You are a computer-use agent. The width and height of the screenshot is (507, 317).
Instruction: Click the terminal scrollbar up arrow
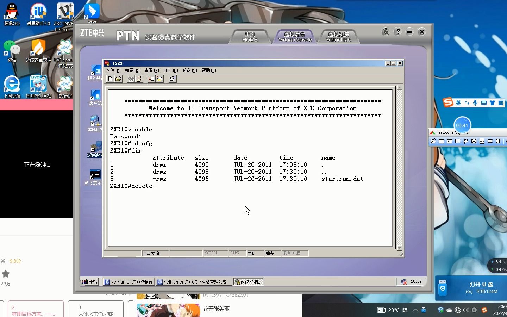(399, 87)
